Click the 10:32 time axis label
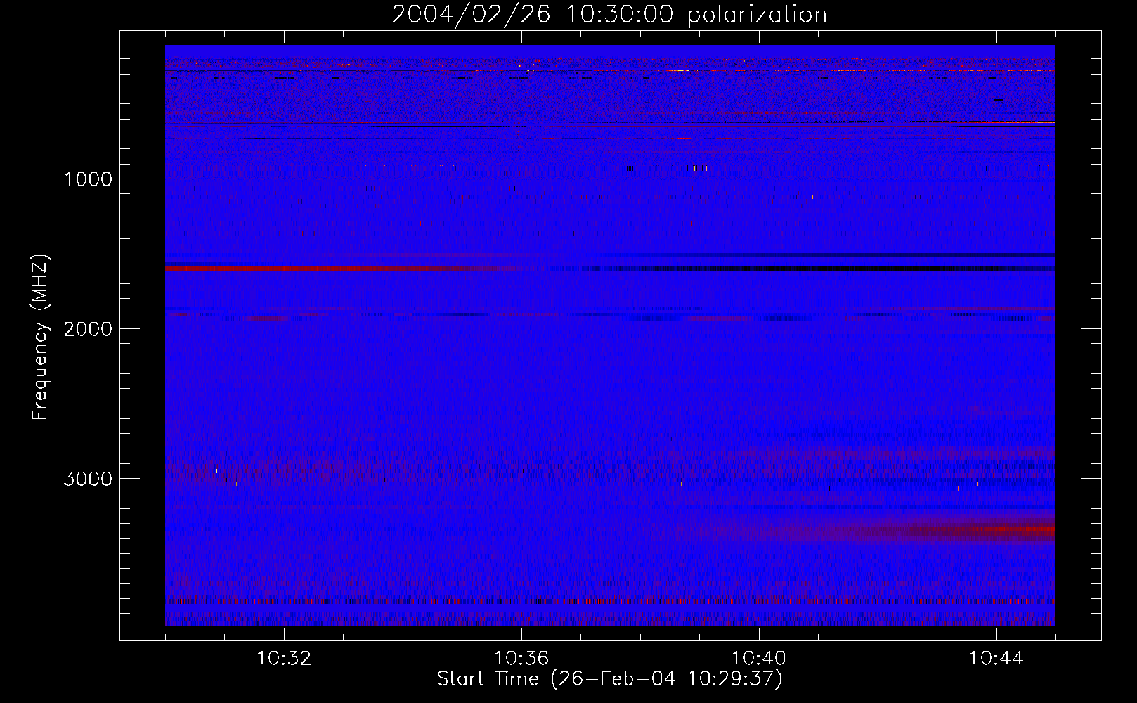This screenshot has width=1137, height=703. (x=284, y=659)
